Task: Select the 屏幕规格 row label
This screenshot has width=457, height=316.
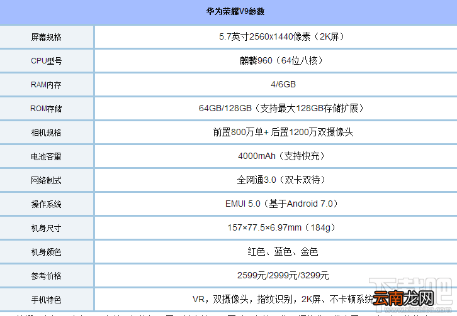Action: point(47,37)
